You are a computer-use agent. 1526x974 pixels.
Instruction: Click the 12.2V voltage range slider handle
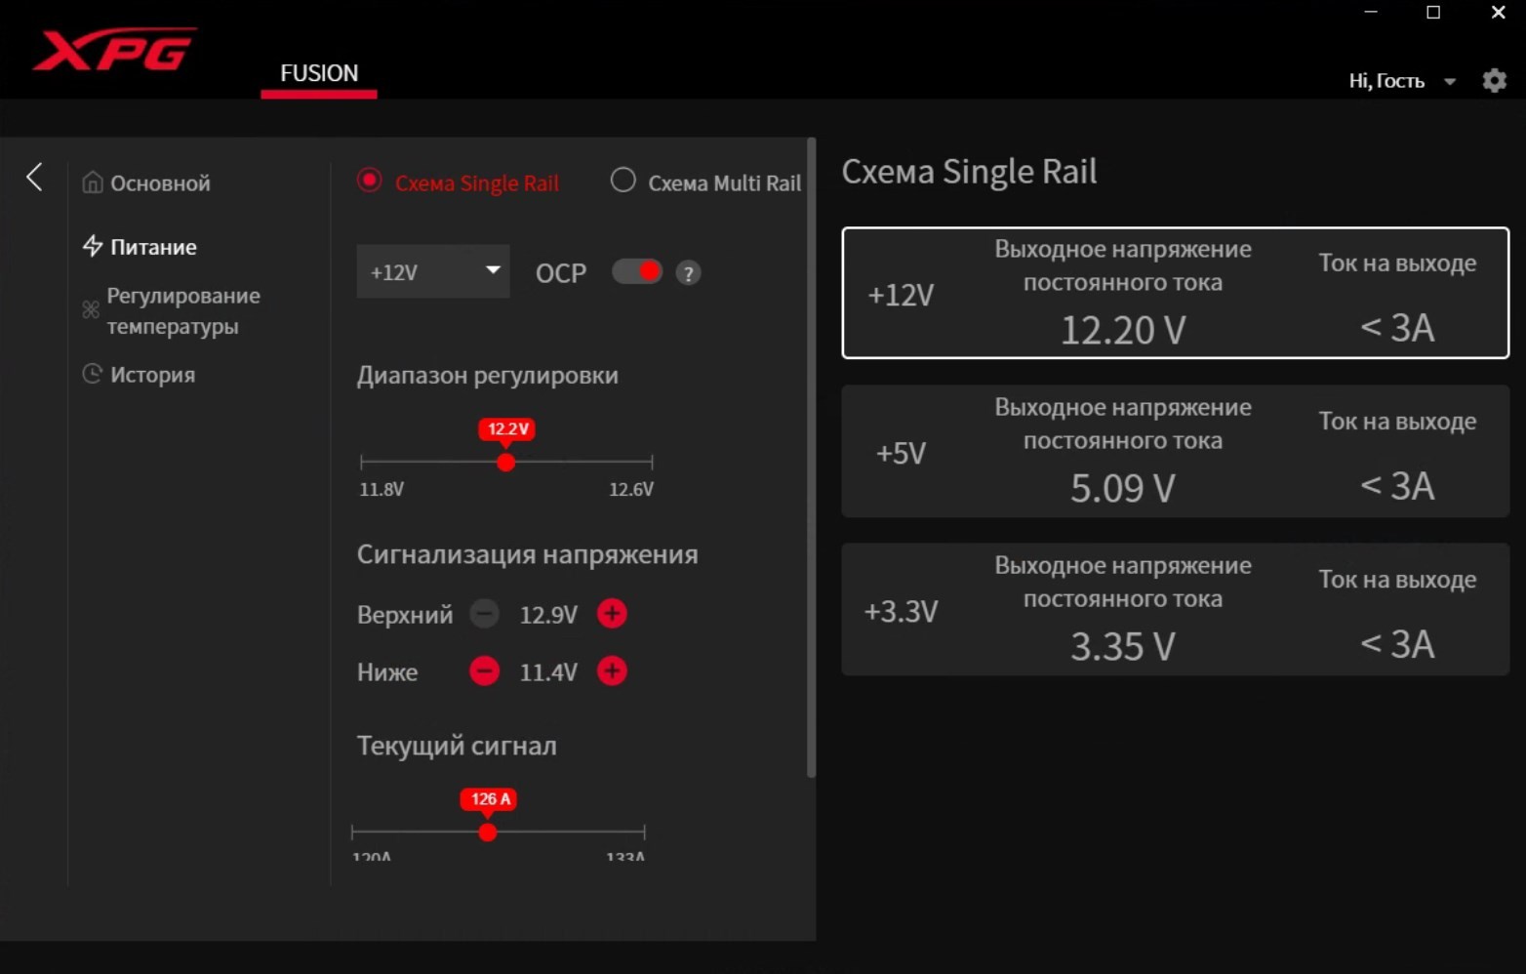point(505,462)
